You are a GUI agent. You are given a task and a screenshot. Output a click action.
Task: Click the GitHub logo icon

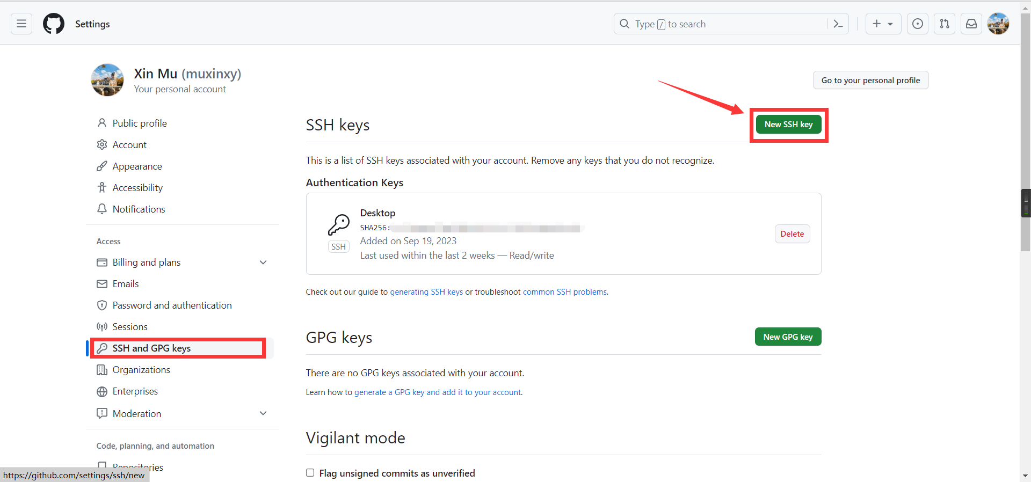point(54,24)
